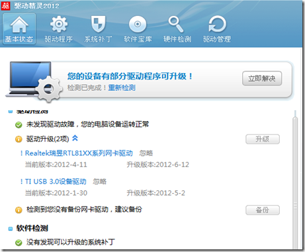
Task: Click the 重新检测 link
Action: point(122,88)
